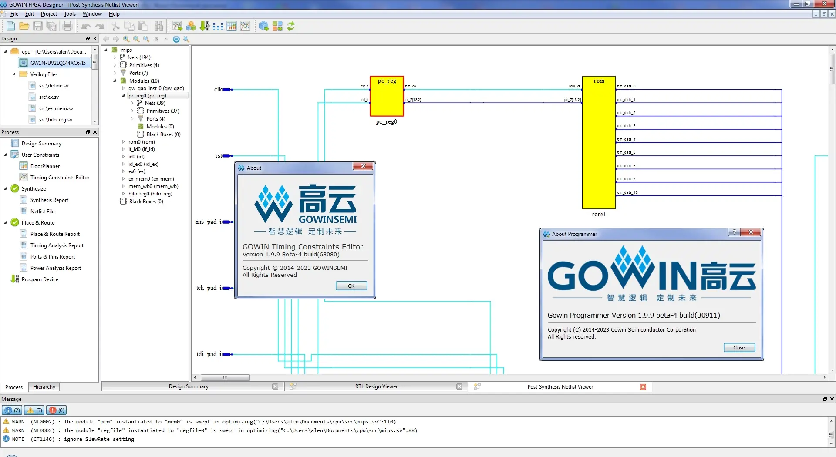Undo the last action in the toolbar

(x=86, y=26)
